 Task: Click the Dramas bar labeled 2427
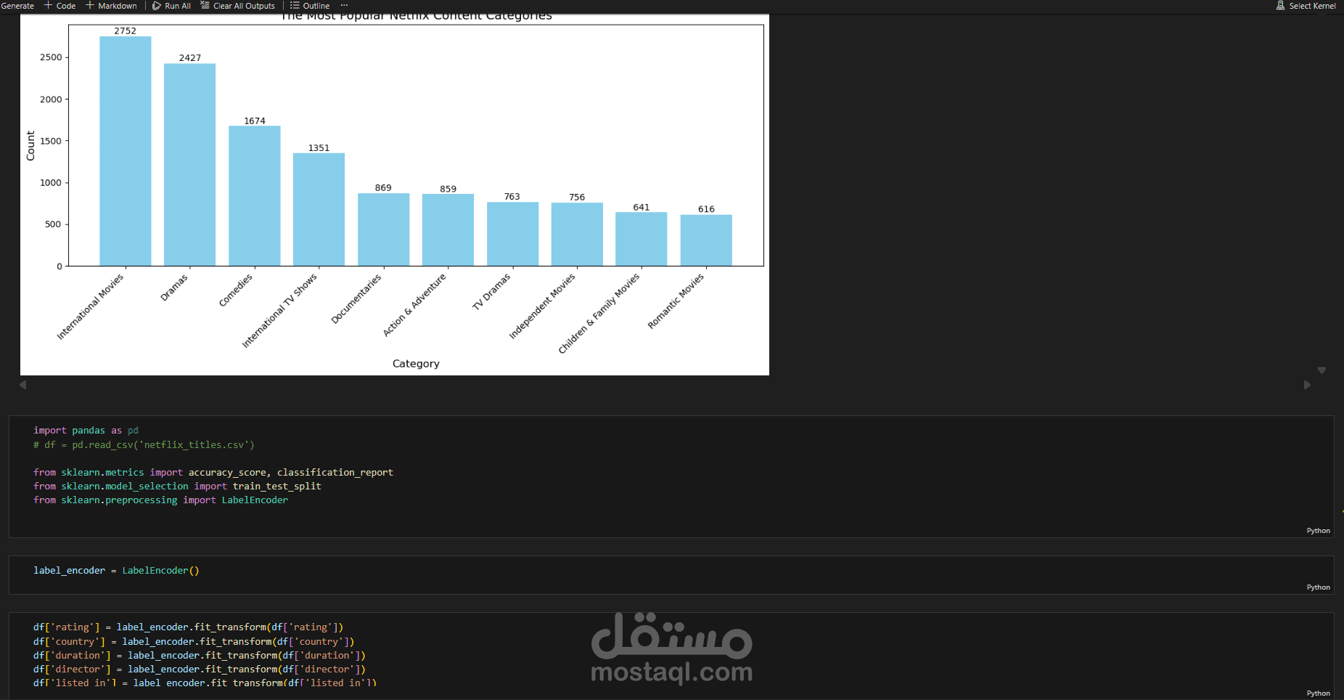click(x=189, y=165)
